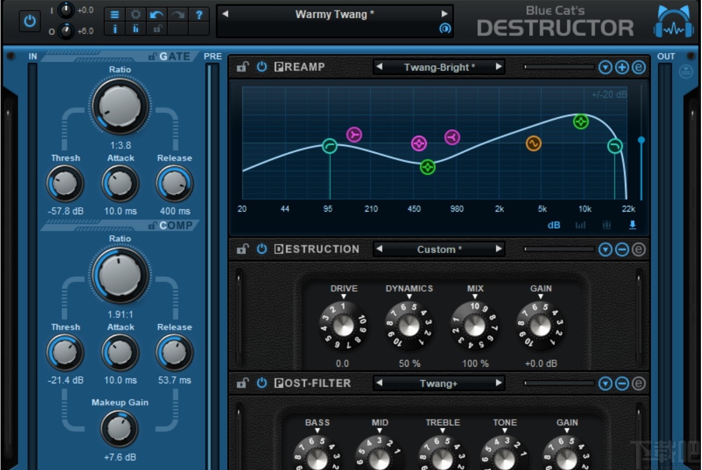Click the Preamp 'e' editor icon
The height and width of the screenshot is (470, 702).
coord(638,67)
